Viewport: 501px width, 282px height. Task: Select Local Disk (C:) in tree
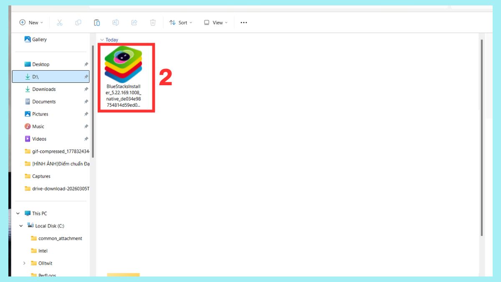tap(46, 226)
